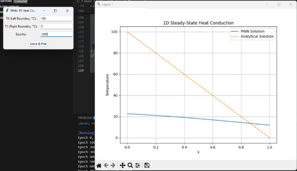Viewport: 297px width, 171px height.
Task: Switch to the PROBLEMS panel tab
Action: pyautogui.click(x=85, y=118)
